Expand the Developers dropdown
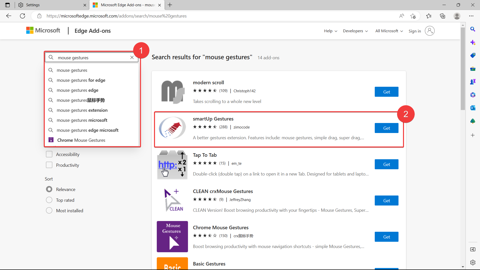 pos(355,31)
